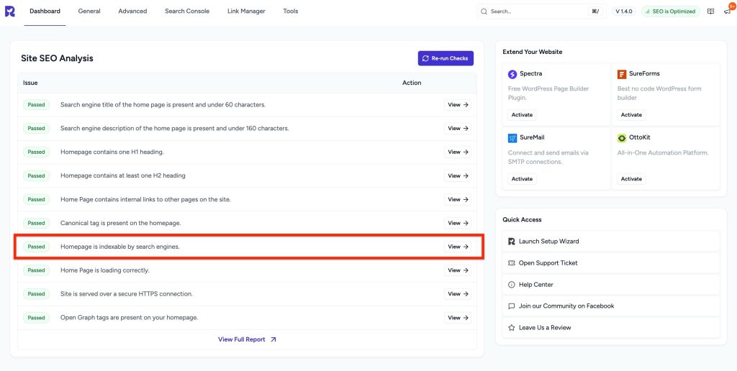Click the SureForms plugin logo
This screenshot has height=371, width=737.
(x=622, y=74)
